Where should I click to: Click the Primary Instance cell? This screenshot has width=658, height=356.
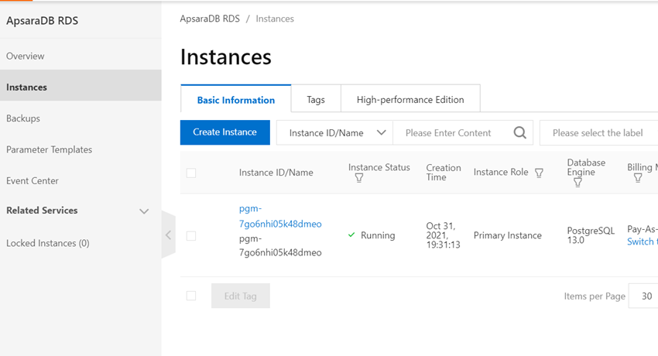[x=507, y=235]
